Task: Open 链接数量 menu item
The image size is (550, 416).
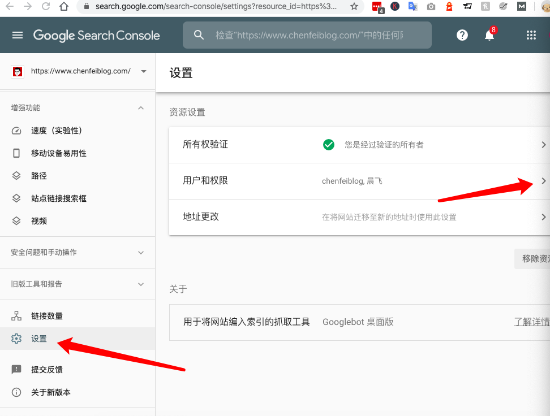Action: click(78, 316)
